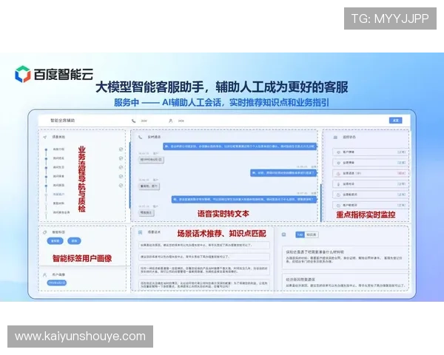Click the tag icon beside the 智能标签 title
Screen dimensions: 444x355
point(44,232)
